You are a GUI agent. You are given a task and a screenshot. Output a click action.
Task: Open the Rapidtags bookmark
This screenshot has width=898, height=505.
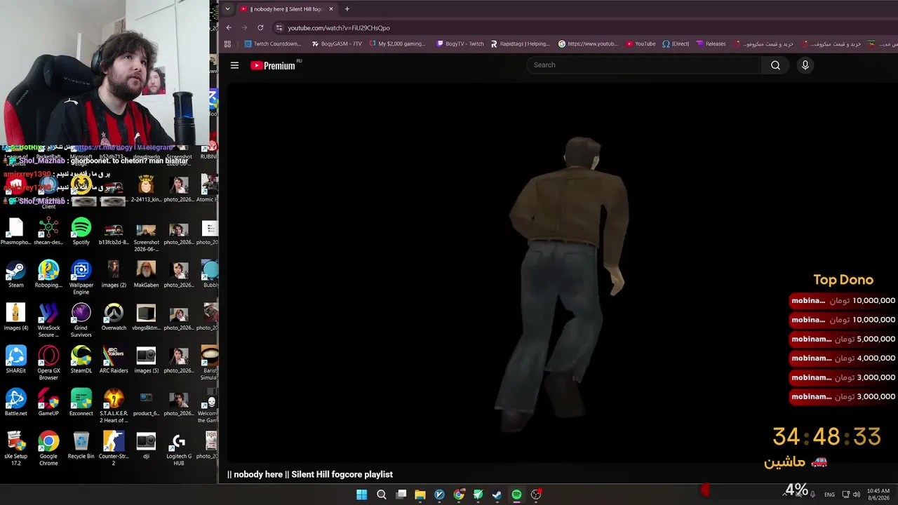(520, 43)
